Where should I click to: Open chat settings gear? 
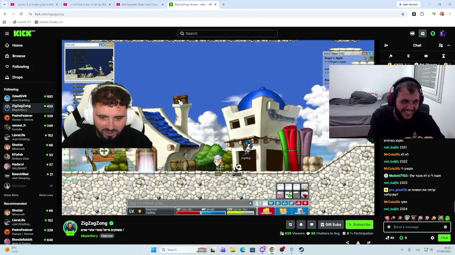pos(432,238)
